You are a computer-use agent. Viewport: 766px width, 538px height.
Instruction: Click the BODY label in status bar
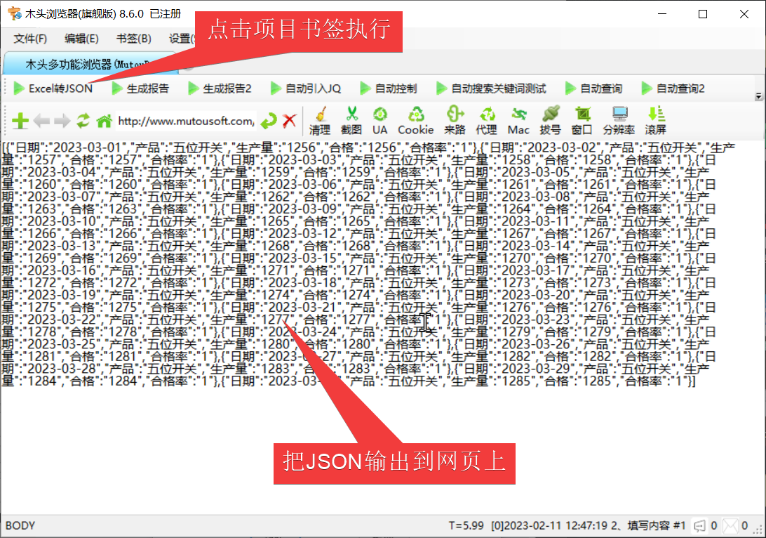click(x=20, y=526)
